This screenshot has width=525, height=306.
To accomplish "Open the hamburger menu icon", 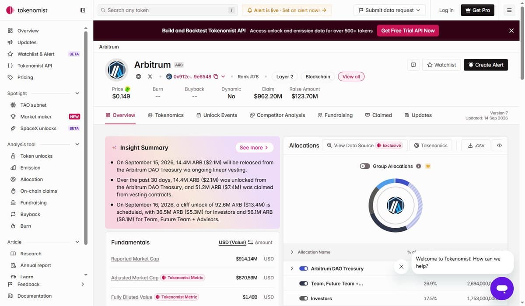I will coord(509,10).
